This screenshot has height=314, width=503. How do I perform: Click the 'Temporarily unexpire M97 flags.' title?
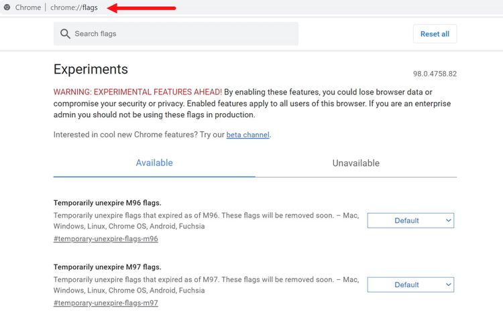(x=107, y=267)
